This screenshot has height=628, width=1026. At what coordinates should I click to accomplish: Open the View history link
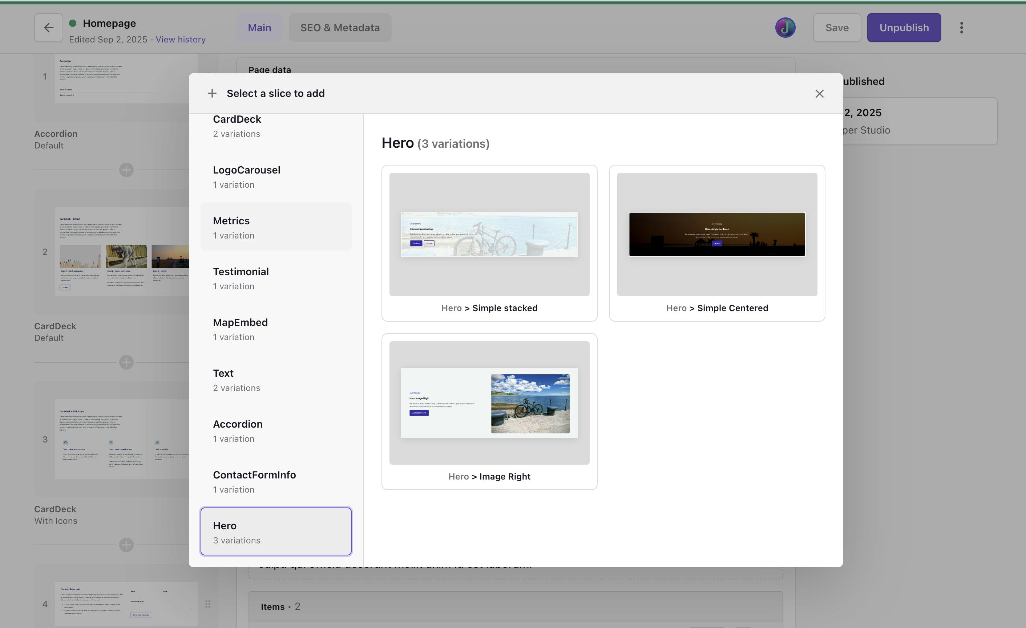180,40
